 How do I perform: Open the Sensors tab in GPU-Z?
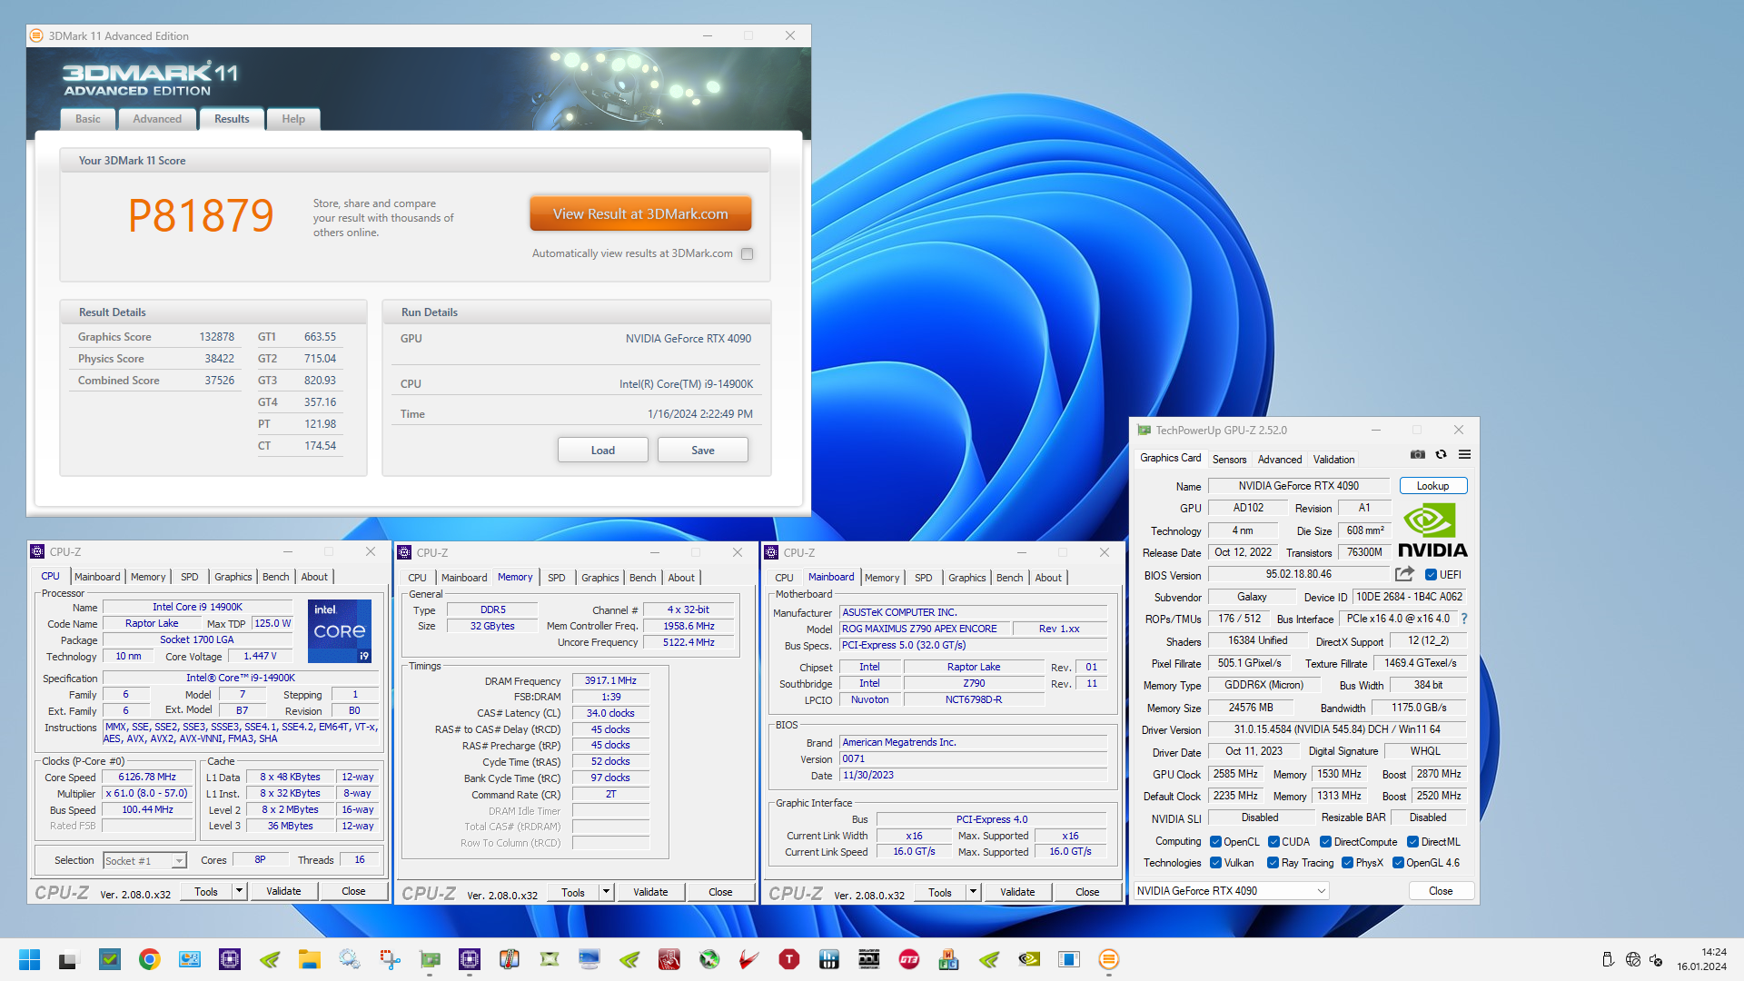[1229, 460]
